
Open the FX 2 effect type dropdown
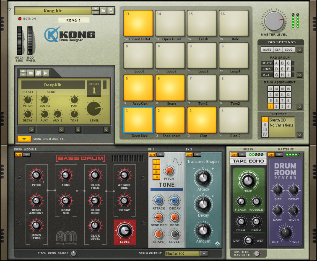point(196,155)
